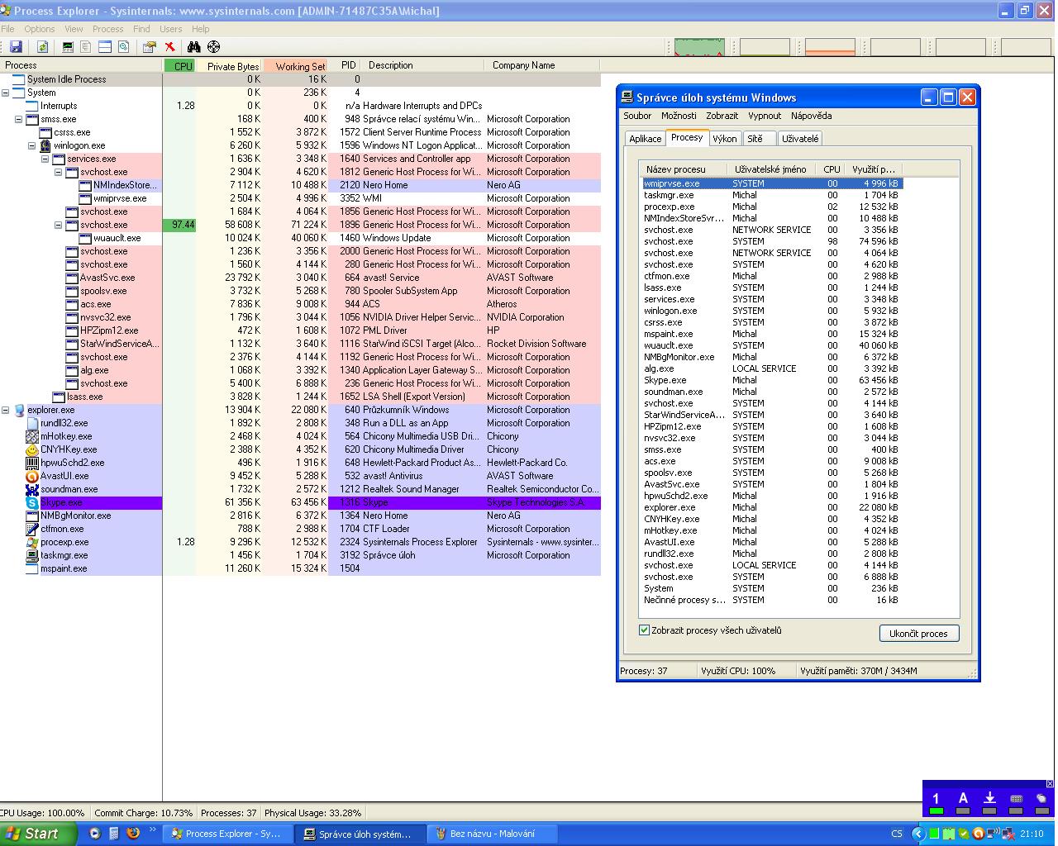This screenshot has width=1058, height=846.
Task: Open the Process menu
Action: (x=107, y=29)
